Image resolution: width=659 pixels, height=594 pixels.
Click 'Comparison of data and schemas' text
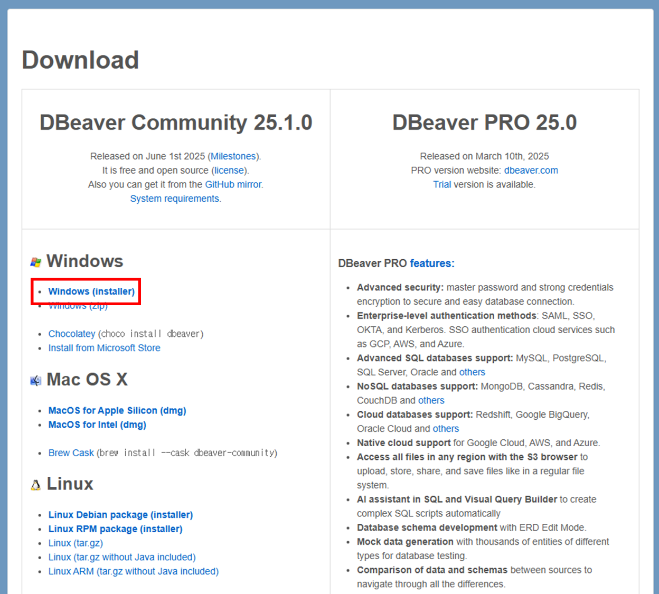pos(432,570)
